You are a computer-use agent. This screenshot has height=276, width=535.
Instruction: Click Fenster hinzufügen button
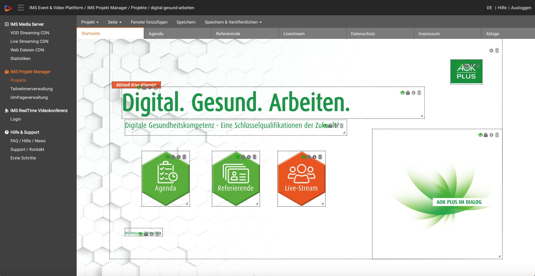pyautogui.click(x=149, y=22)
